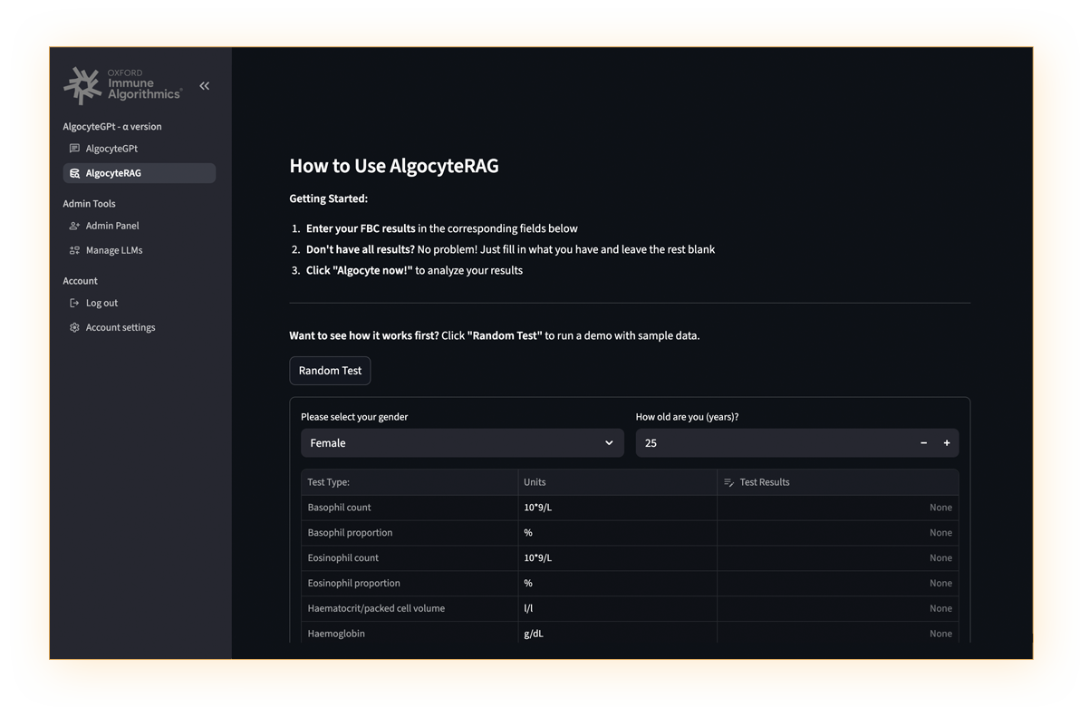1080x707 pixels.
Task: Click 'How old are you (years)?' label
Action: tap(687, 417)
